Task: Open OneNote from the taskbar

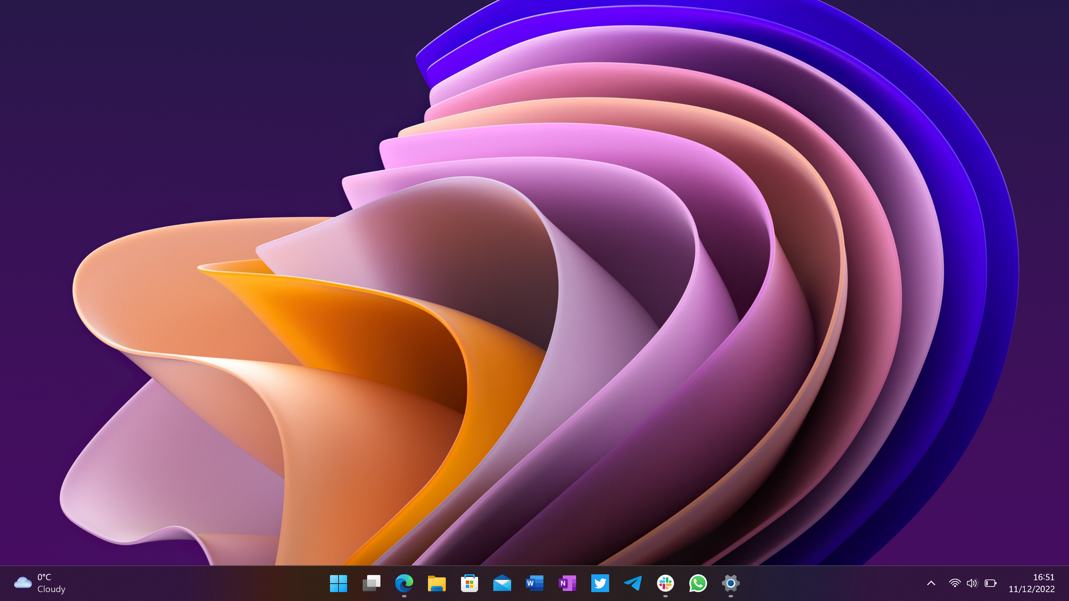Action: click(x=567, y=583)
